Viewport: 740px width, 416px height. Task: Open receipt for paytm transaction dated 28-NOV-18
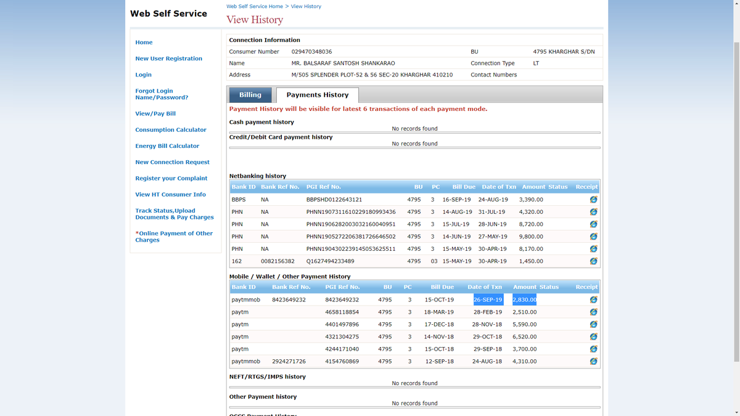pos(593,324)
